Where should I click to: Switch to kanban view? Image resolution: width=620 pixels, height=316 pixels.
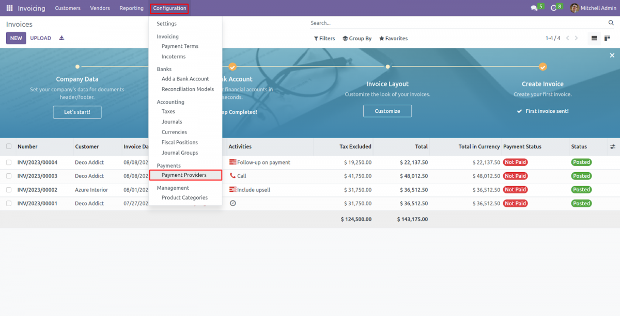pos(608,38)
